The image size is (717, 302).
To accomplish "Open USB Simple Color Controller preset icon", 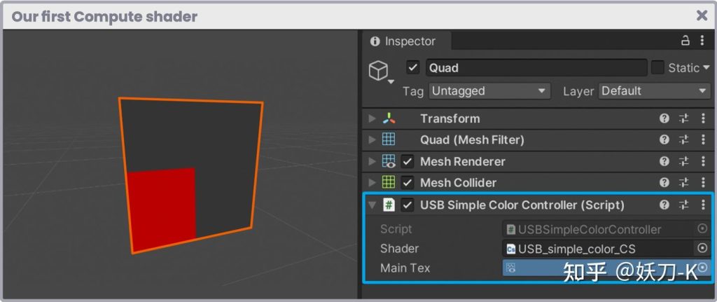I will [x=684, y=205].
